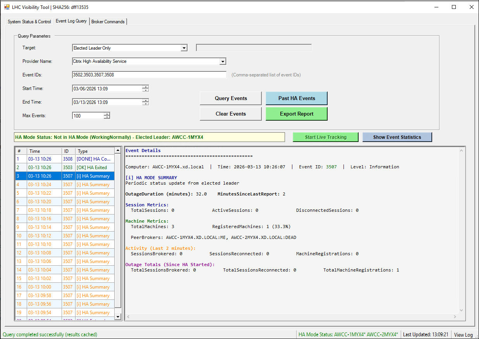Select row 1 HA Co... event 3508

(65, 159)
